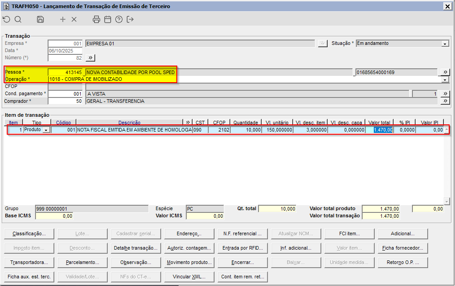Click the undo/refresh arrow icon in toolbar
This screenshot has height=286, width=455.
[6, 19]
